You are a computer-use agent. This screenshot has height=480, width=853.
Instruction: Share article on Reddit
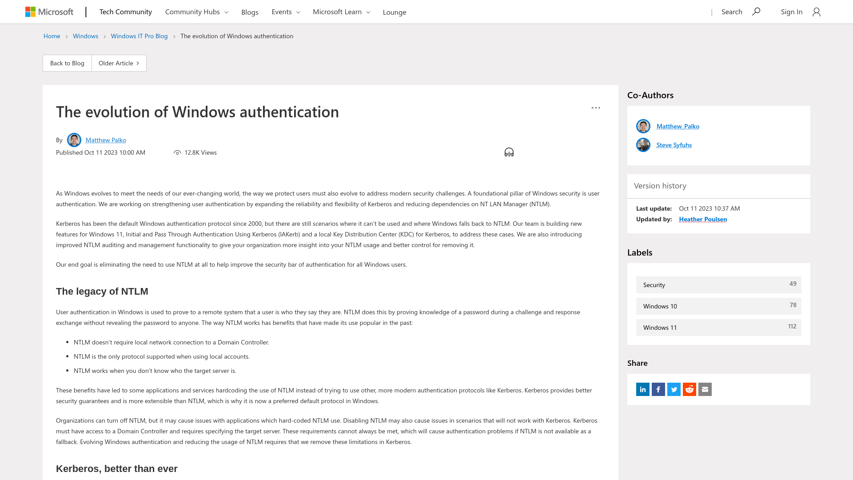pos(690,389)
